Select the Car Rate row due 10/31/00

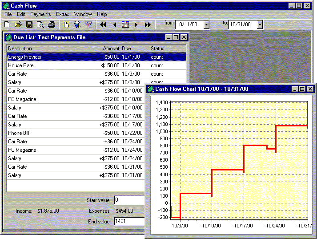[76, 167]
